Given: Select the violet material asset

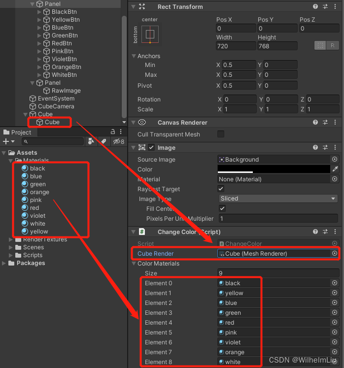Looking at the screenshot, I should pyautogui.click(x=37, y=216).
